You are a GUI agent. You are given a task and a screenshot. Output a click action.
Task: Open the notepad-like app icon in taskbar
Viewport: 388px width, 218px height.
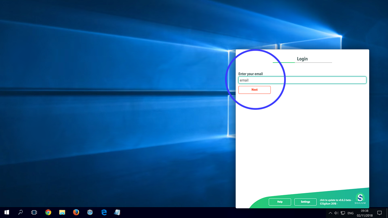pyautogui.click(x=117, y=213)
